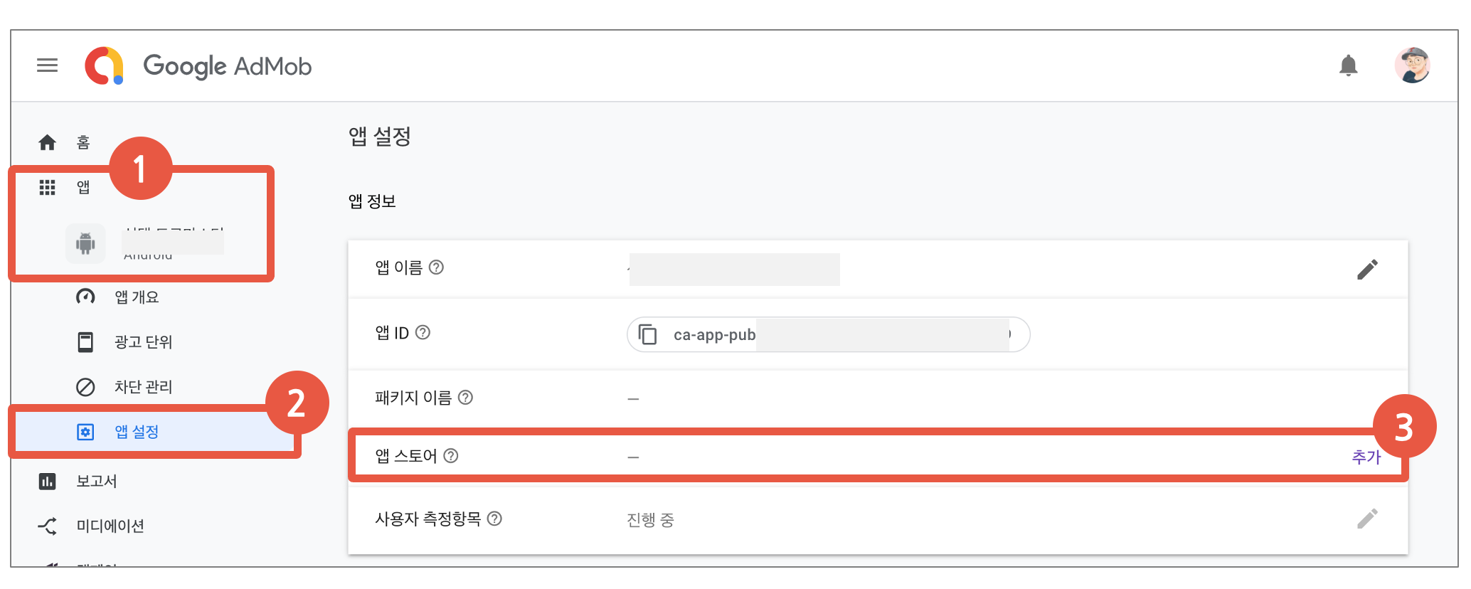Image resolution: width=1471 pixels, height=589 pixels.
Task: Open help icon next to 앱 스토어
Action: tap(451, 455)
